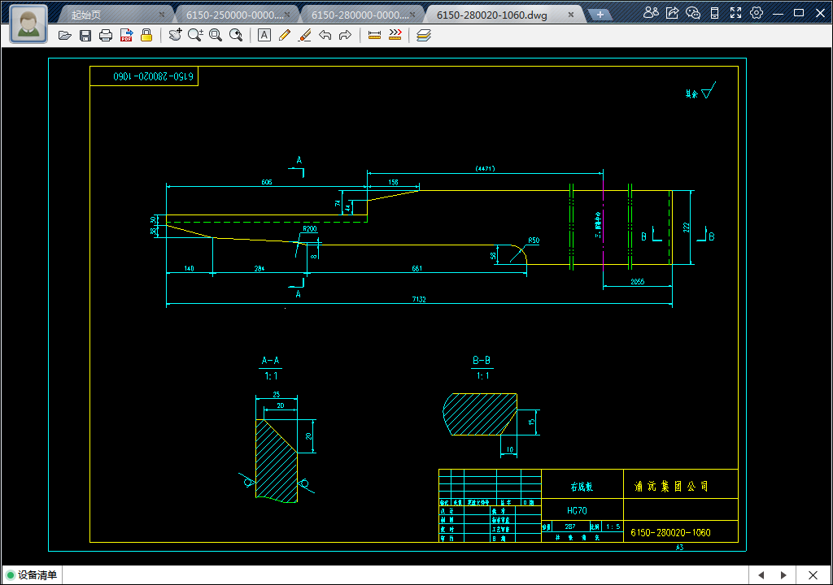Open the layers manager
The height and width of the screenshot is (585, 833).
click(424, 35)
